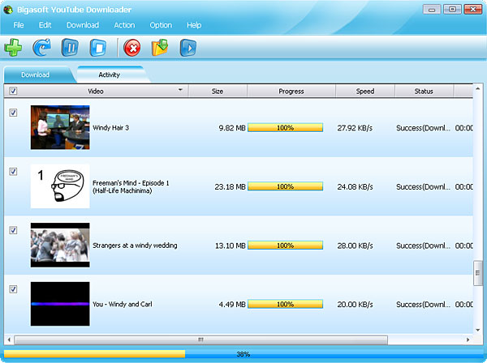The image size is (487, 363).
Task: Sort by the Speed column header
Action: [365, 91]
